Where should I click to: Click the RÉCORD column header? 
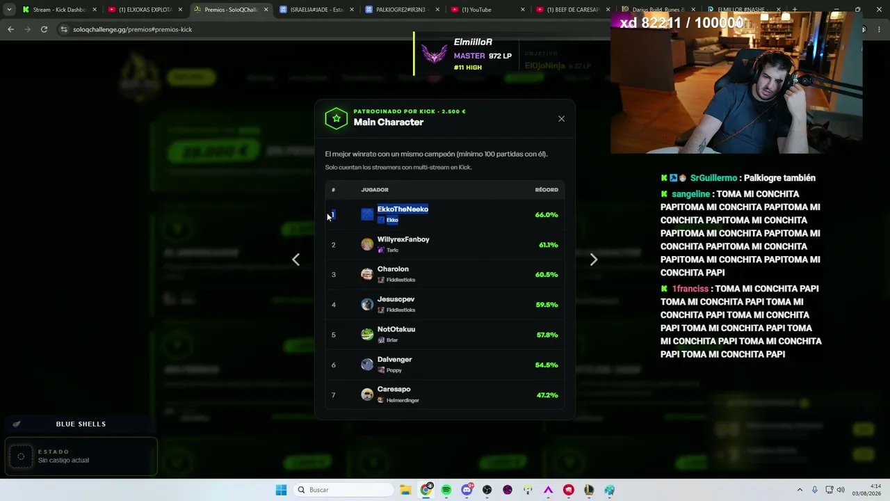point(547,190)
